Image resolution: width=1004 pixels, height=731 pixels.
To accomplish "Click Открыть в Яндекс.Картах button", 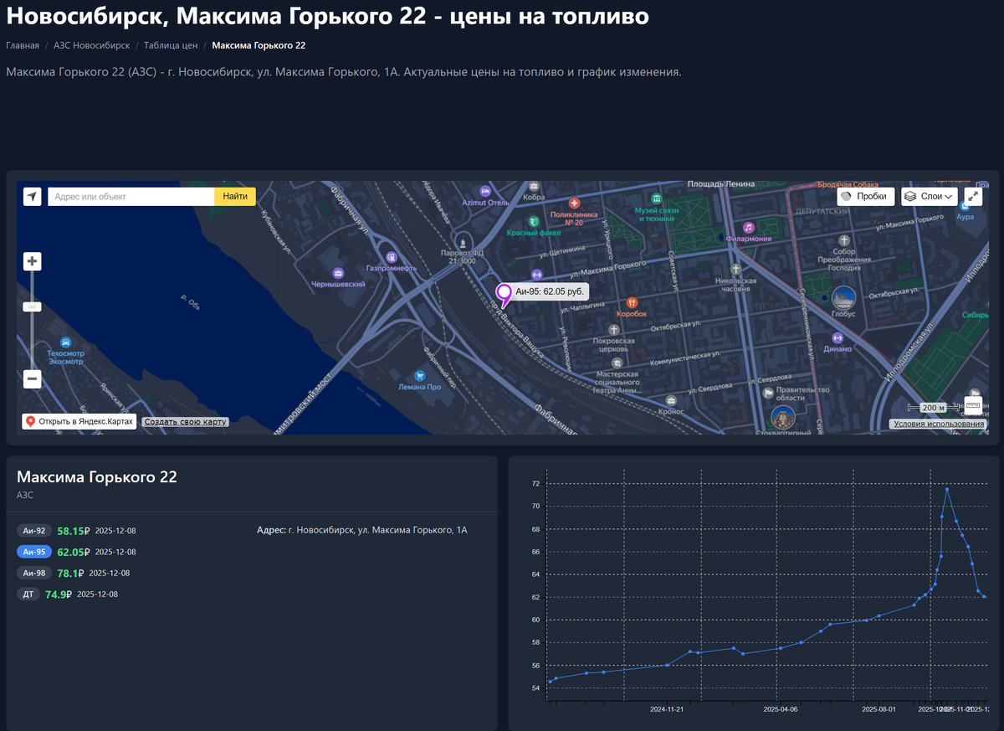I will (79, 421).
